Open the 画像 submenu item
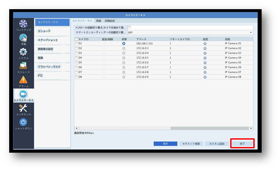The image size is (280, 171). [52, 58]
